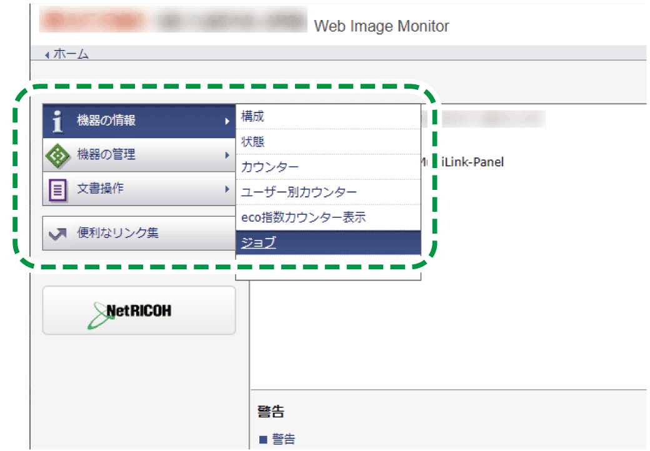
Task: Click the home arrow icon next to ホーム
Action: [47, 54]
